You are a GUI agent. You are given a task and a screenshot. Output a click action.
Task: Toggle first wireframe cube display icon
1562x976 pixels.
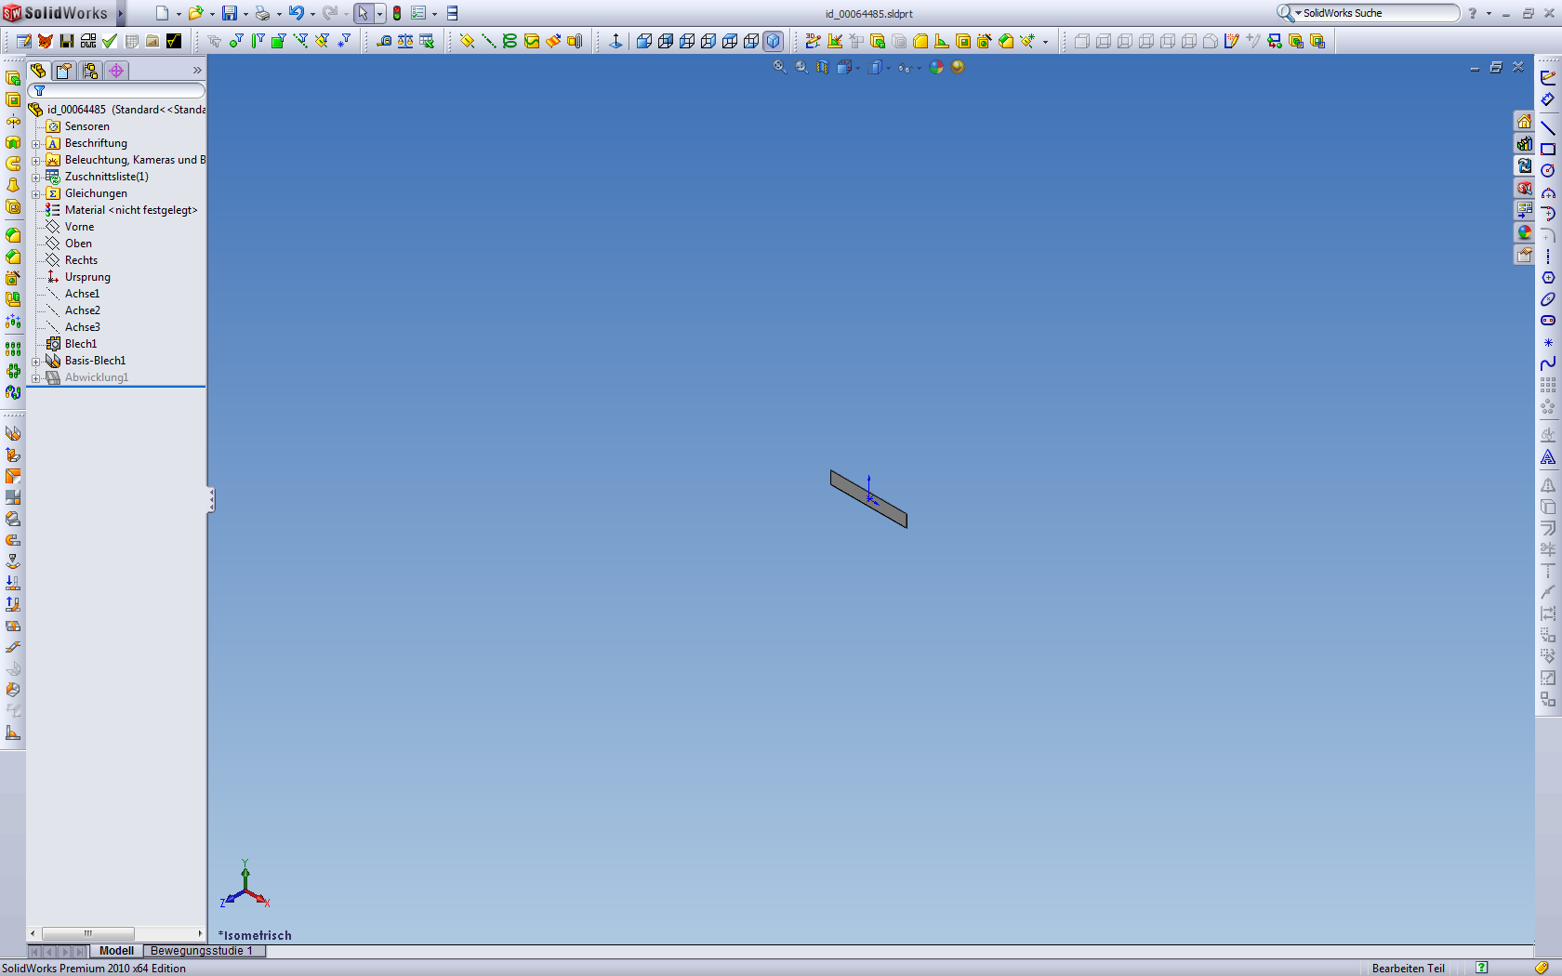(x=644, y=41)
